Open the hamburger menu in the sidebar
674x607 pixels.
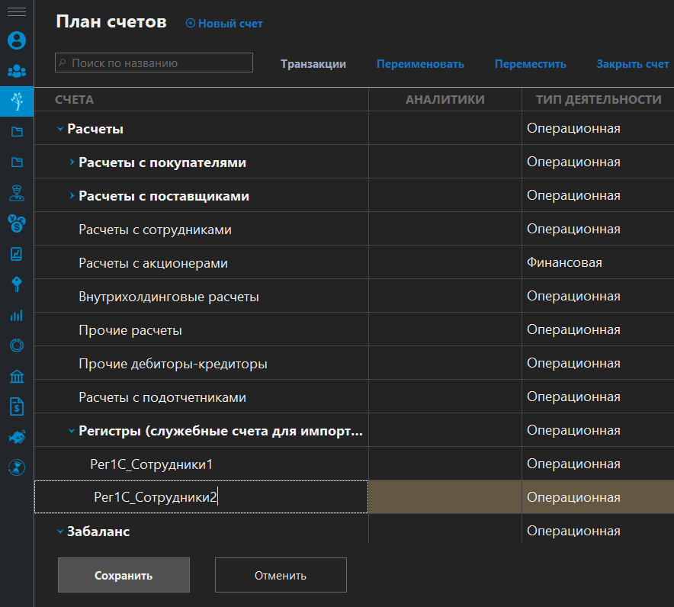point(17,12)
